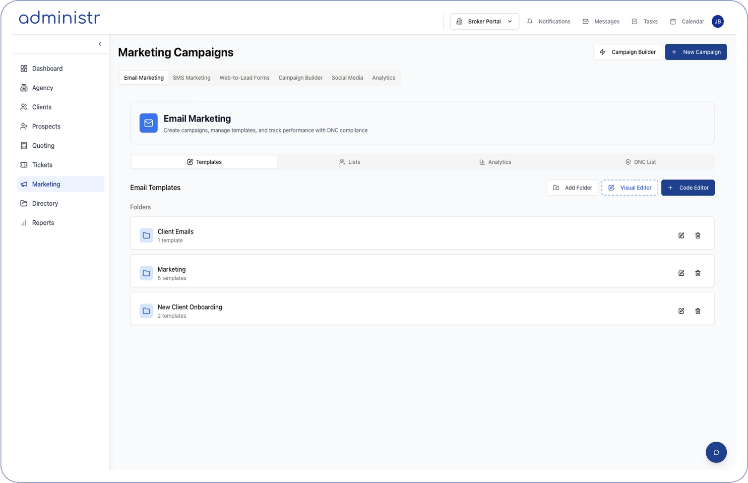
Task: Click the administr logo
Action: coord(59,18)
